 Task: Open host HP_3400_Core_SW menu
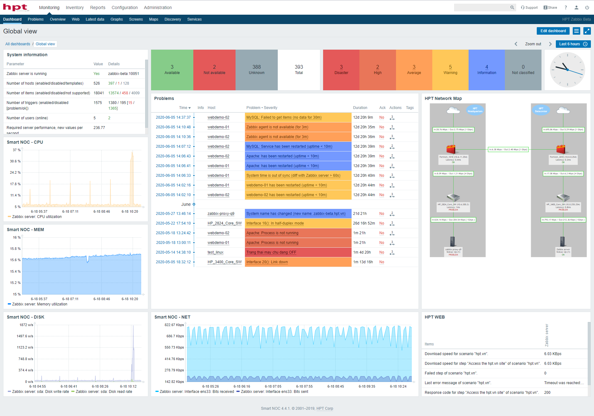click(225, 262)
